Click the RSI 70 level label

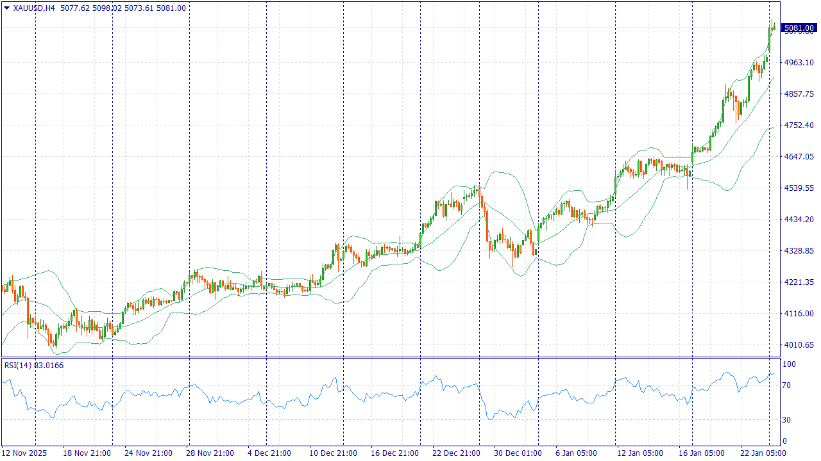[787, 385]
